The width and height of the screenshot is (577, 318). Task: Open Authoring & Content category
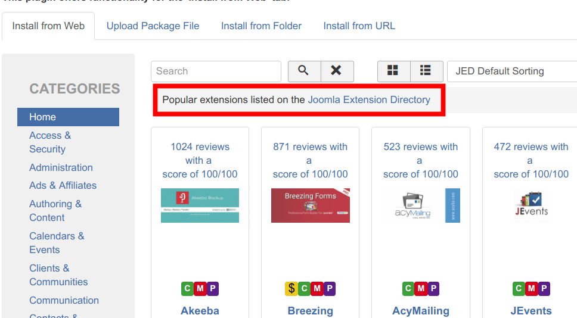coord(55,211)
